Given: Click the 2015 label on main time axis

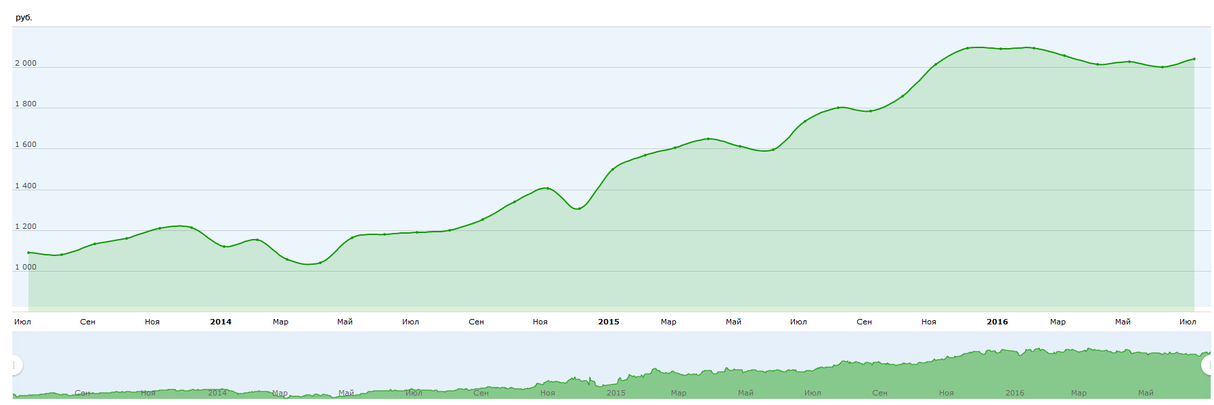Looking at the screenshot, I should coord(609,322).
